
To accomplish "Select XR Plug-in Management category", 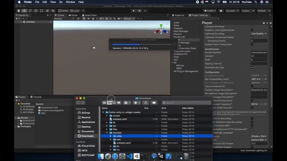I will pyautogui.click(x=186, y=71).
